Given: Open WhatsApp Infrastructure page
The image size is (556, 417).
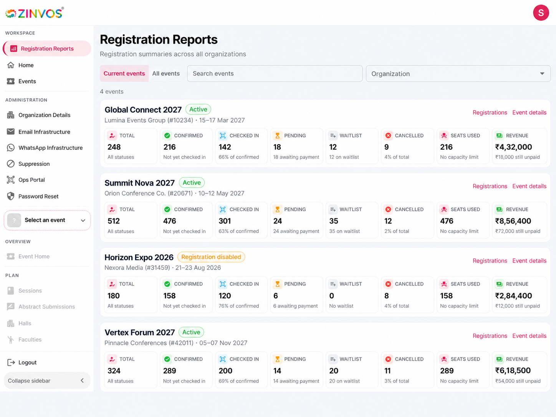Looking at the screenshot, I should pos(47,148).
